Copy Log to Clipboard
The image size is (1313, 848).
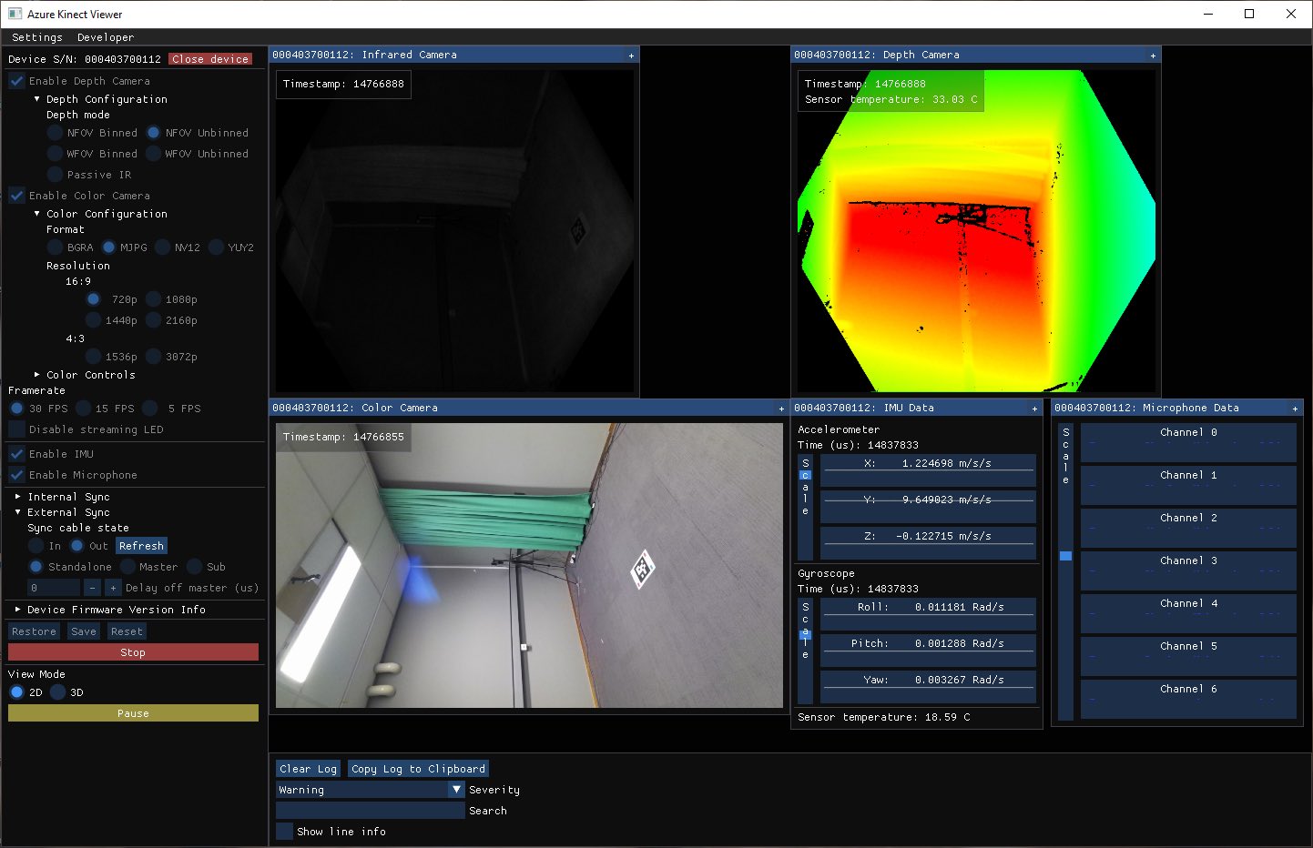coord(419,769)
